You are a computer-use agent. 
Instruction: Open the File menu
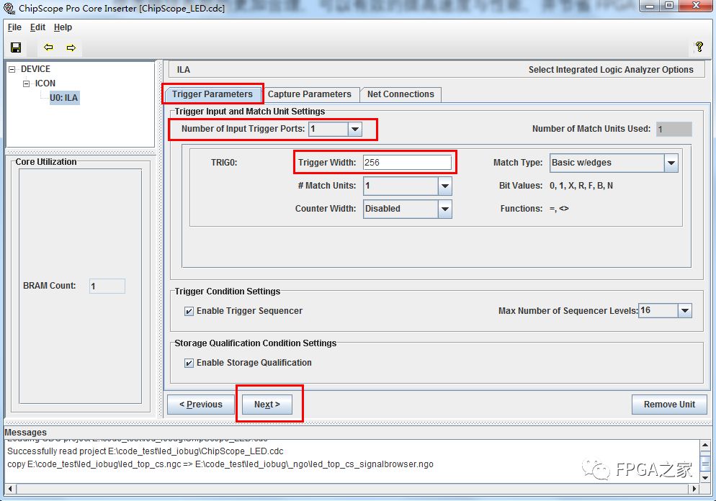coord(14,27)
